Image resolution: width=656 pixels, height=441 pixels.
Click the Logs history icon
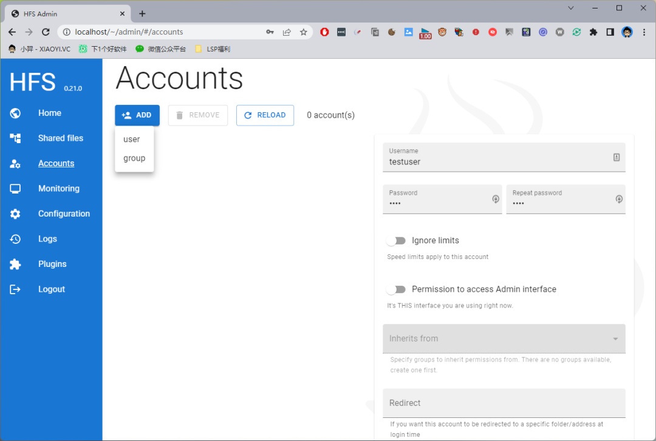point(15,239)
